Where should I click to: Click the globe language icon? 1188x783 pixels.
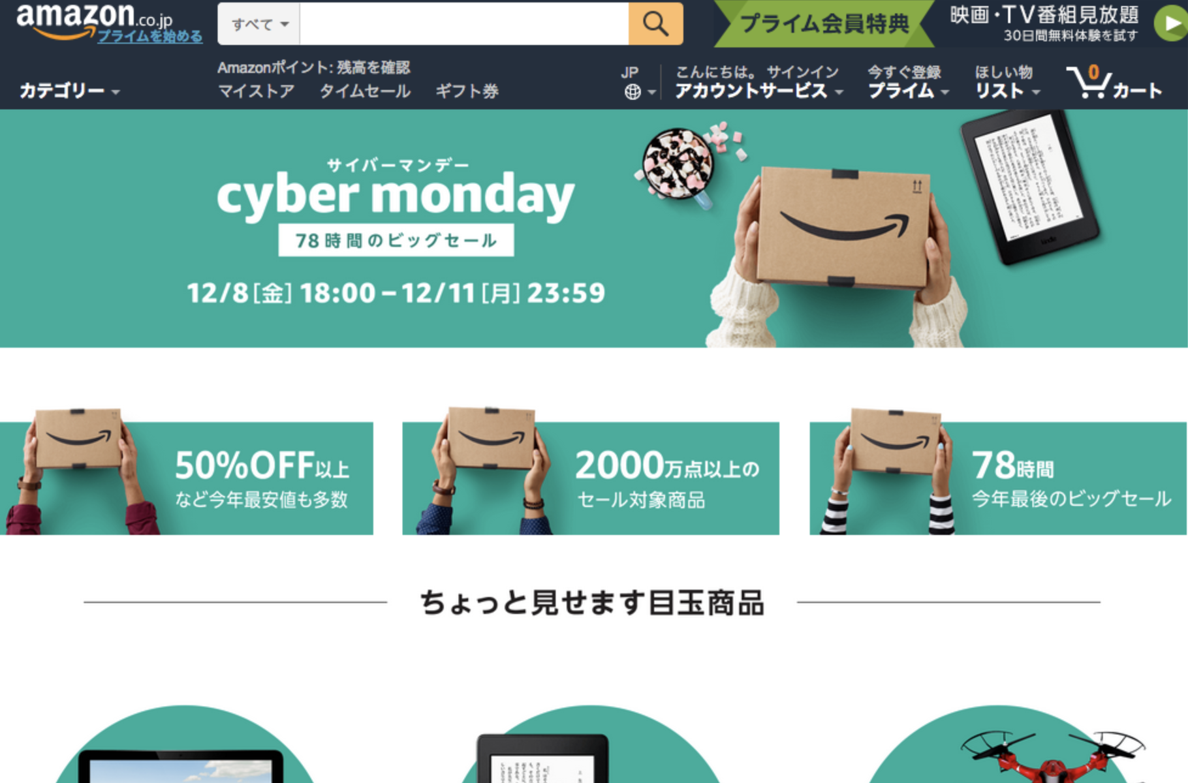(632, 92)
